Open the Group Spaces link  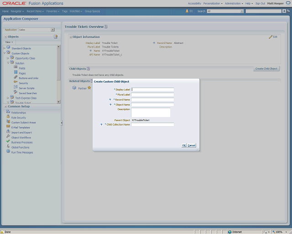(92, 11)
